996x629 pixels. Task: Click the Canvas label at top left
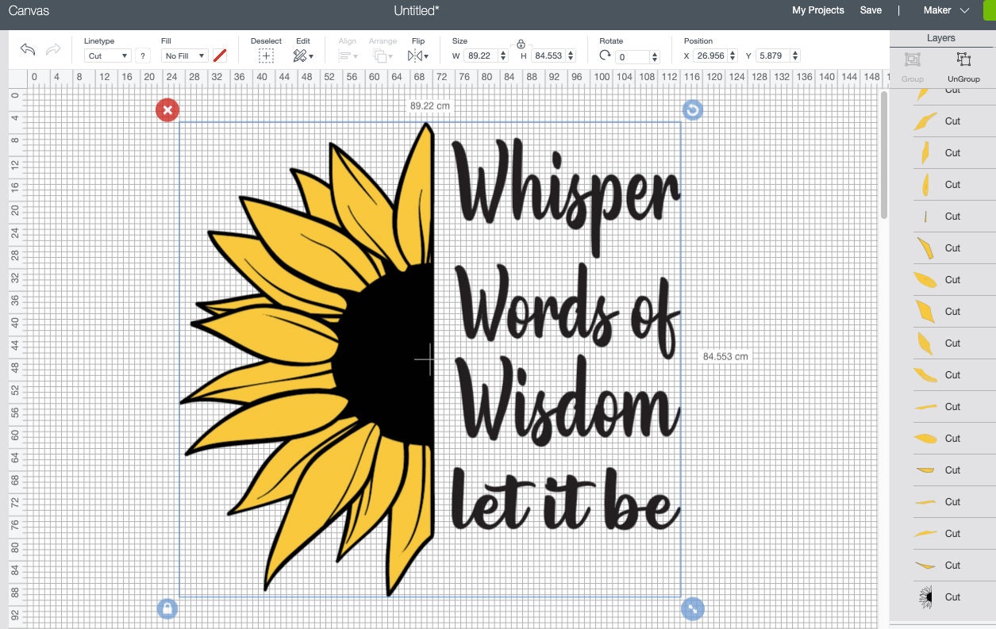point(28,10)
